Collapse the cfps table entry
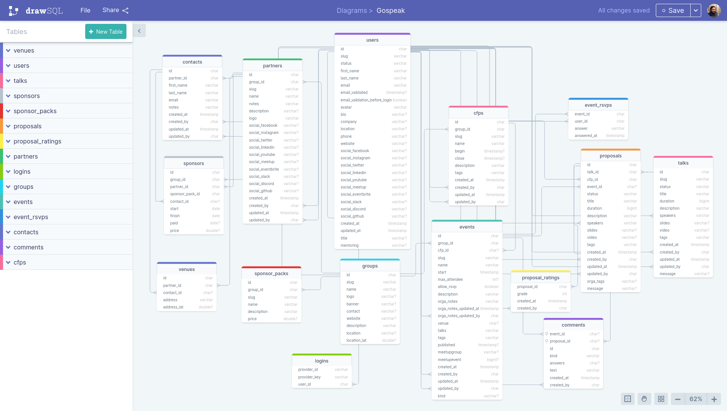This screenshot has height=411, width=727. coord(8,262)
